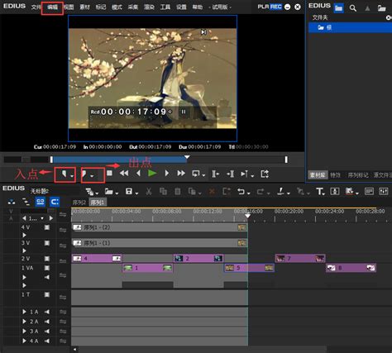Toggle the ripple mode icon
This screenshot has width=392, height=353.
click(26, 202)
